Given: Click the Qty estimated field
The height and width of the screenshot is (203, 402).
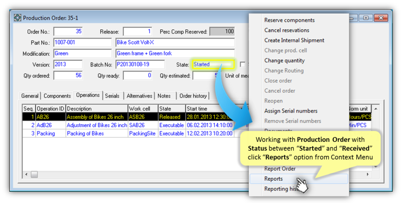Looking at the screenshot, I should [x=206, y=75].
